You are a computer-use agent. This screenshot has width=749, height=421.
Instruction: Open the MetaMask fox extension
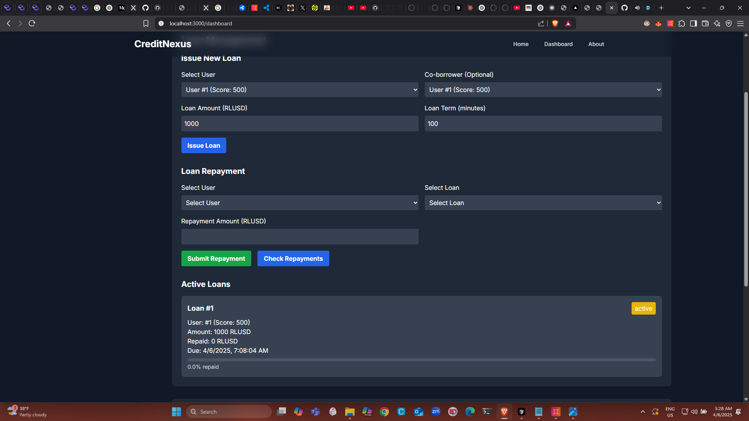(x=658, y=23)
